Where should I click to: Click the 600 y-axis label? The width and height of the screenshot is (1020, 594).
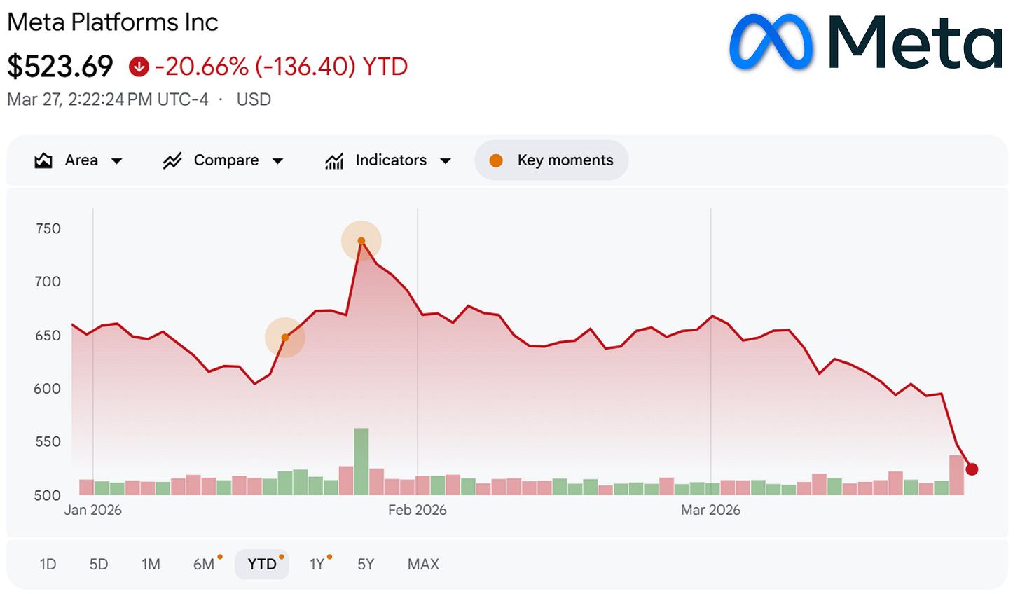(48, 389)
